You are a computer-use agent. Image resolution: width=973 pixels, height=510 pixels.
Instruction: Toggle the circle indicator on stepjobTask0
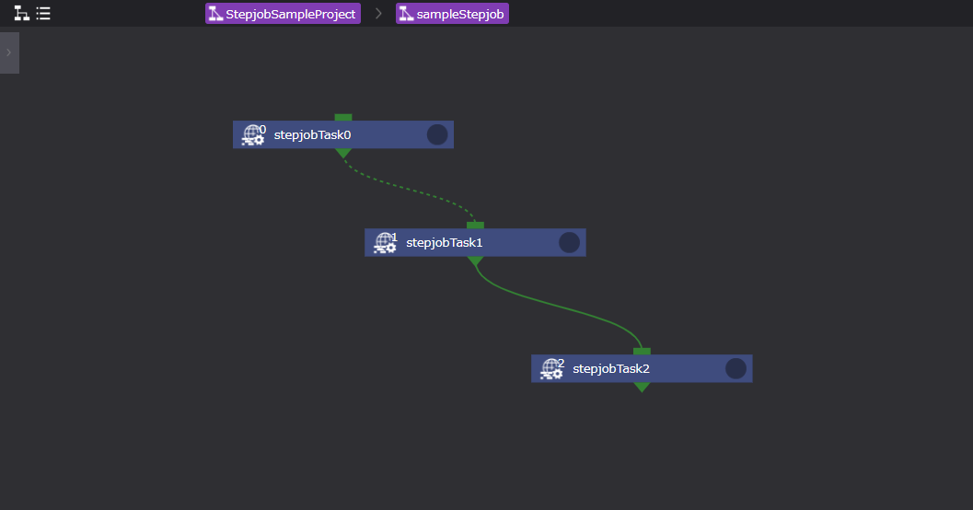tap(437, 135)
